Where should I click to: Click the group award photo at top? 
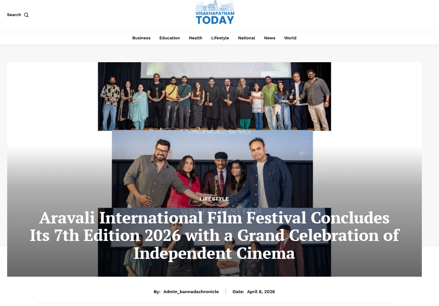click(214, 97)
